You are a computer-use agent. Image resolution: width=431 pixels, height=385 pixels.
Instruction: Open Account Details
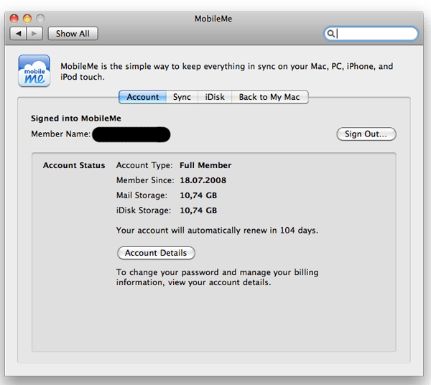[x=156, y=253]
